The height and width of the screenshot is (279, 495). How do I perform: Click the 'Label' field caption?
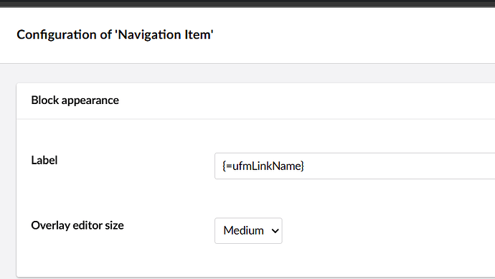pyautogui.click(x=44, y=161)
